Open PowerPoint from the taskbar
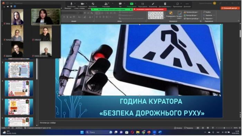This screenshot has width=242, height=136. [x=149, y=132]
